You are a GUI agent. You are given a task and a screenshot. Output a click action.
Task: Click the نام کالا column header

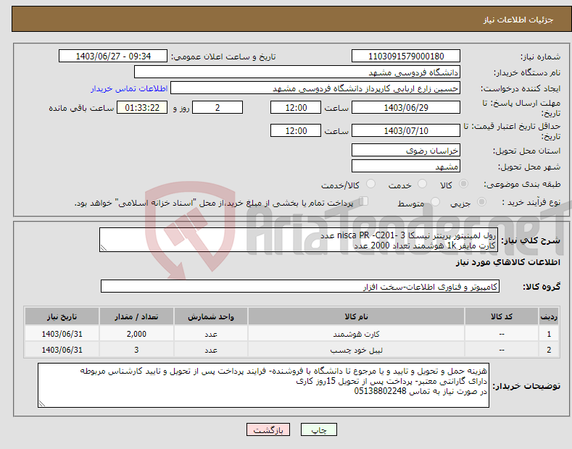point(356,316)
